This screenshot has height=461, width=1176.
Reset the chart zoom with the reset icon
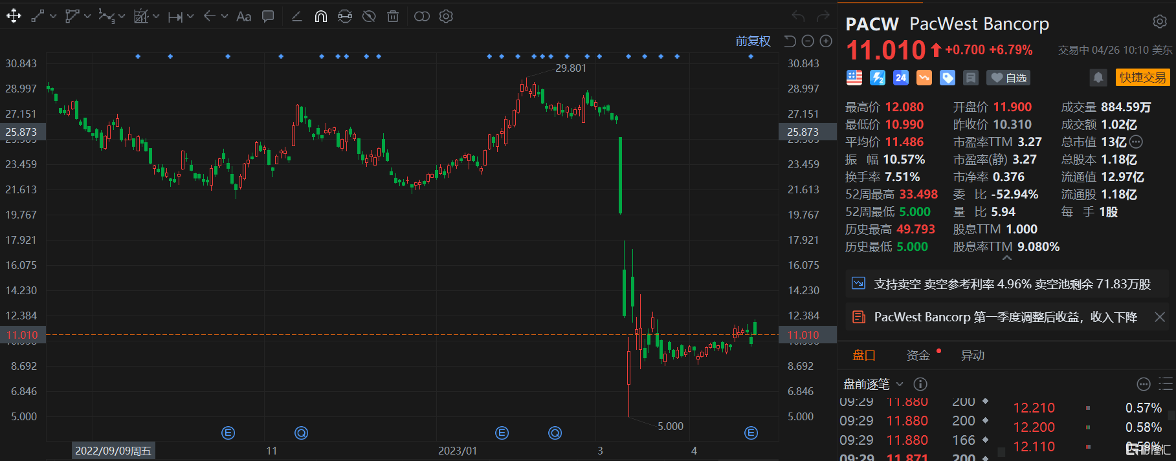(790, 41)
